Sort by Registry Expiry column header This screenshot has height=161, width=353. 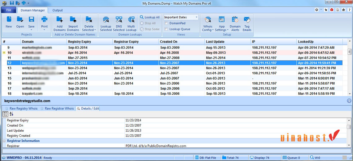(89, 42)
